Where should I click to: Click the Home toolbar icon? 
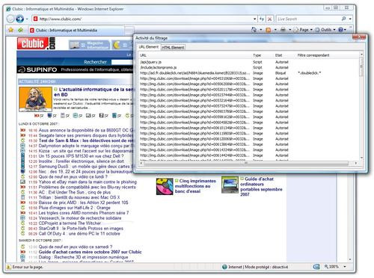click(x=254, y=30)
